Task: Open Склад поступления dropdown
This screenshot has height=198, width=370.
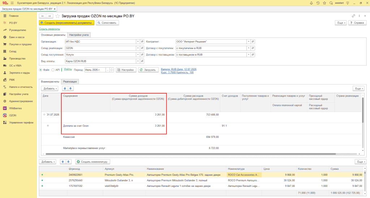Action: point(138,55)
